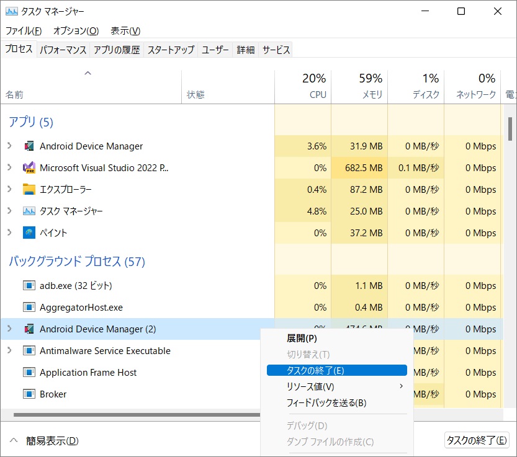Choose タスクの終了(E) in context menu
Screen dimensions: 517x457
pos(336,370)
